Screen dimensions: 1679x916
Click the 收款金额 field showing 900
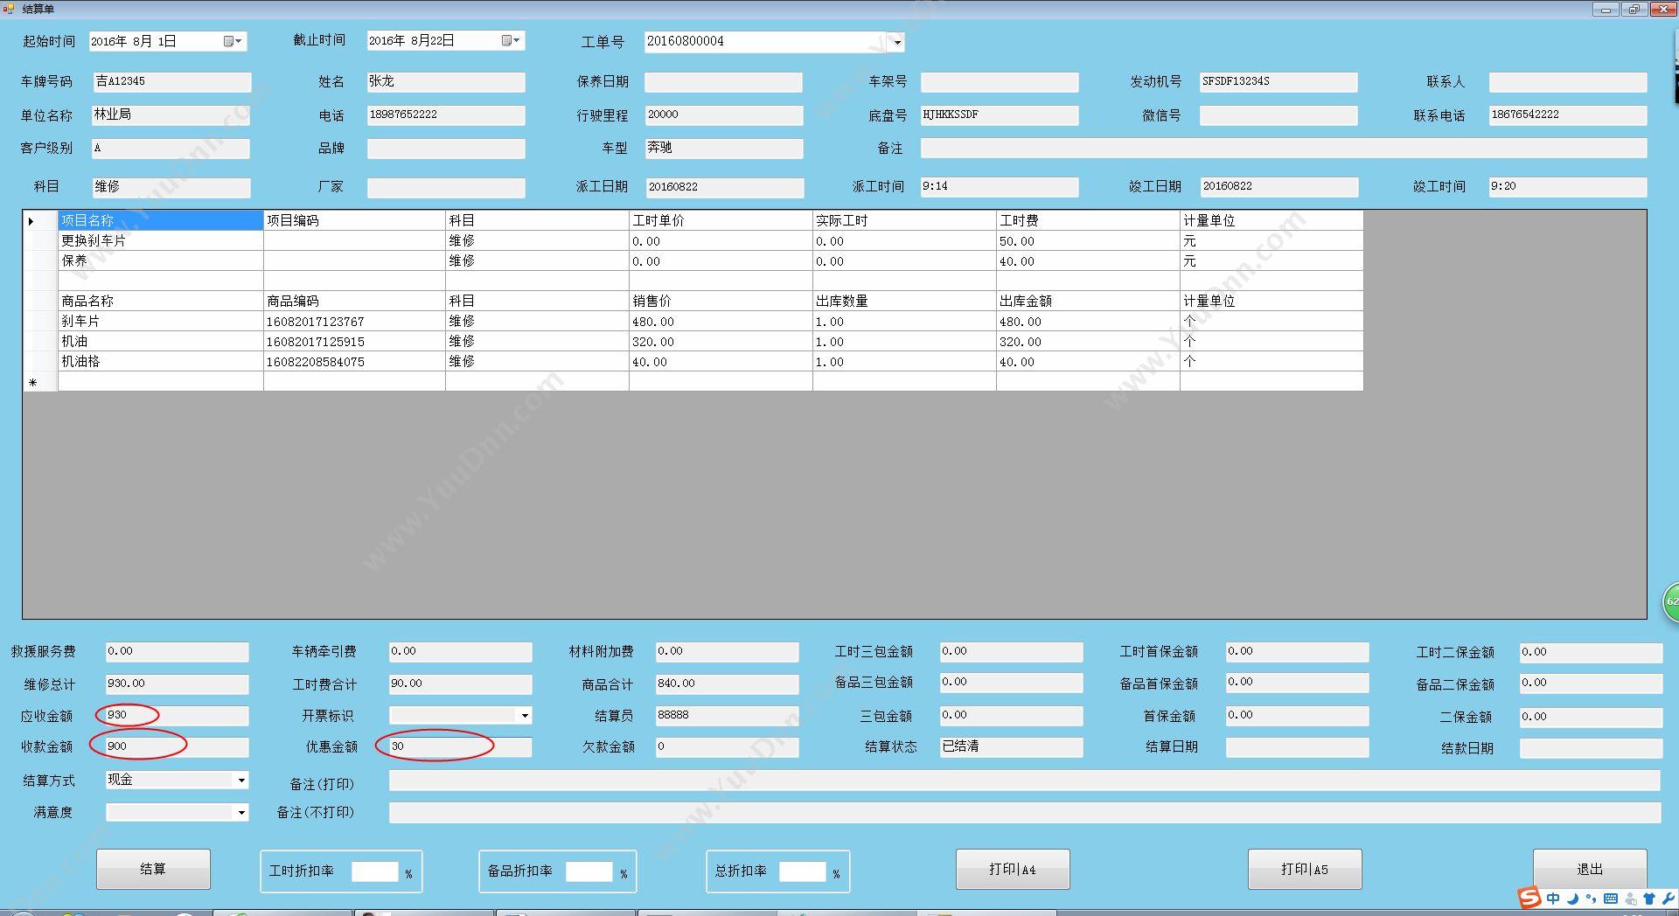(178, 747)
